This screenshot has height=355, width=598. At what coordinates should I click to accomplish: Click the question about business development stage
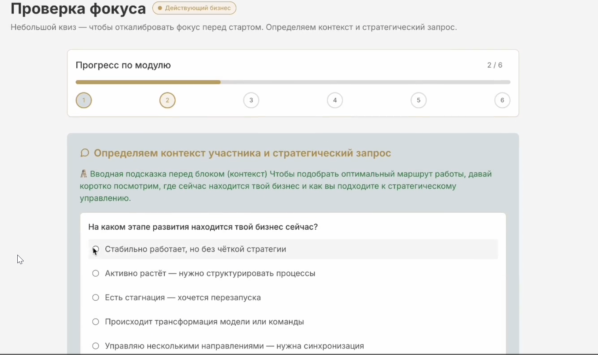click(203, 227)
